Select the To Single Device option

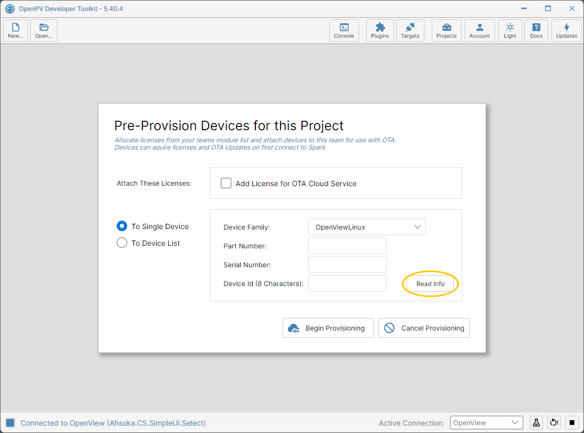[x=122, y=226]
